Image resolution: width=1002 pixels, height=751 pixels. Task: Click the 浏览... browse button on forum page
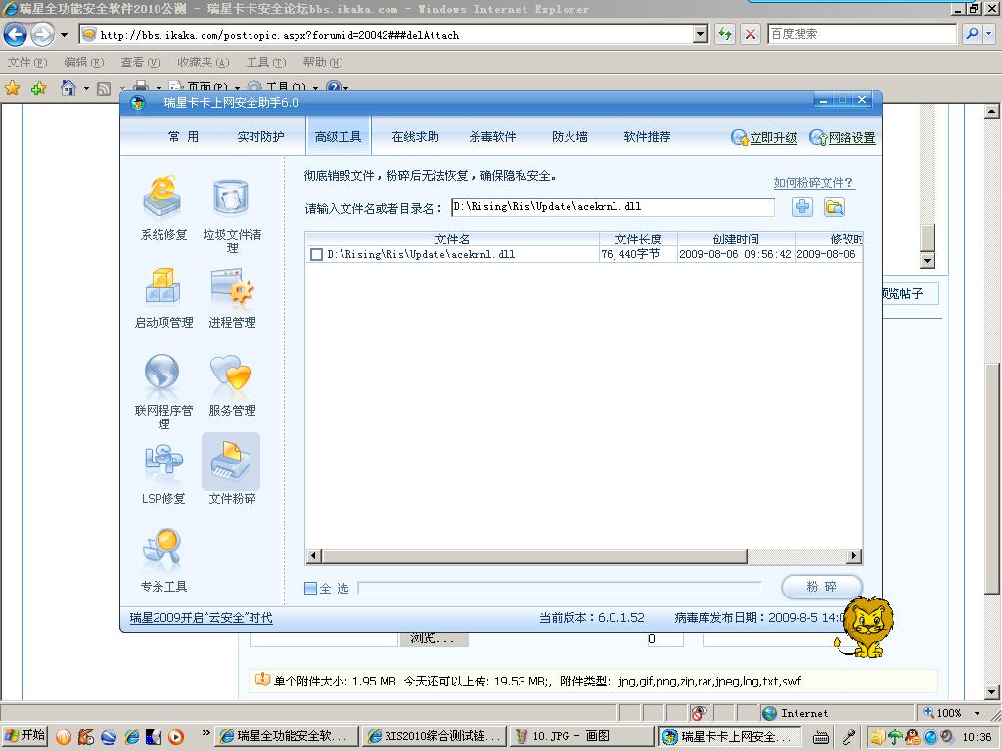pos(433,639)
